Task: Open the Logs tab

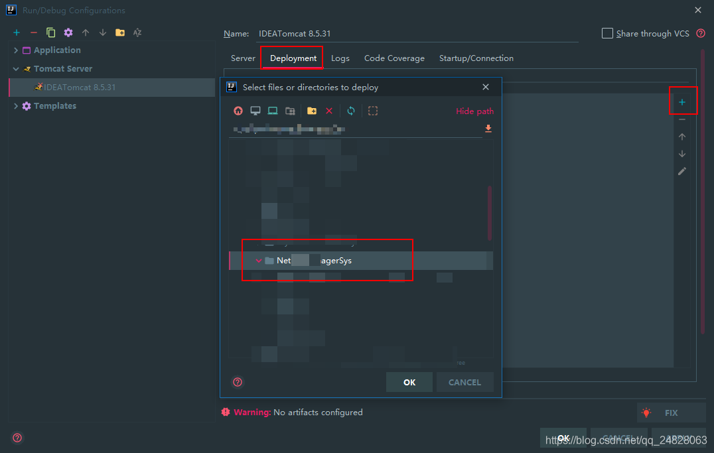Action: [x=340, y=58]
